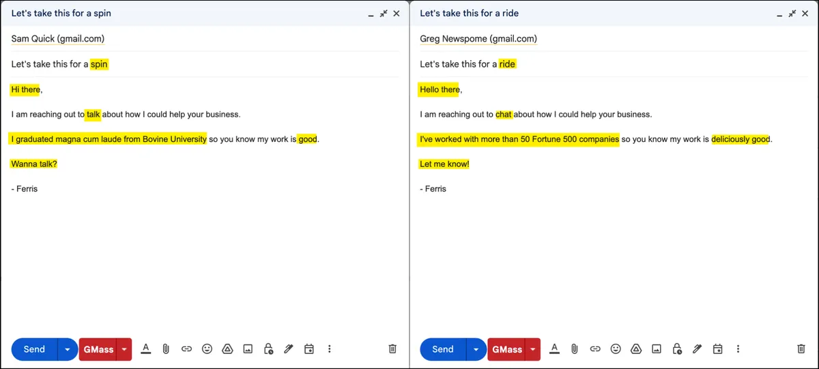The width and height of the screenshot is (819, 369).
Task: Click GMass button in the spin email window
Action: (x=98, y=349)
